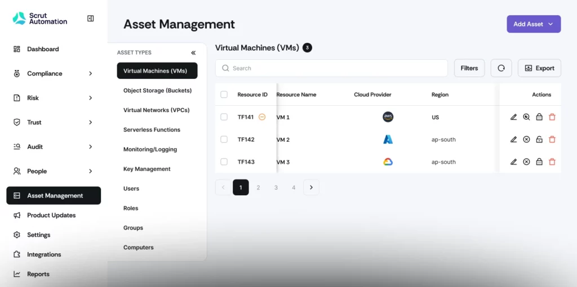Go to page 2

click(x=258, y=187)
